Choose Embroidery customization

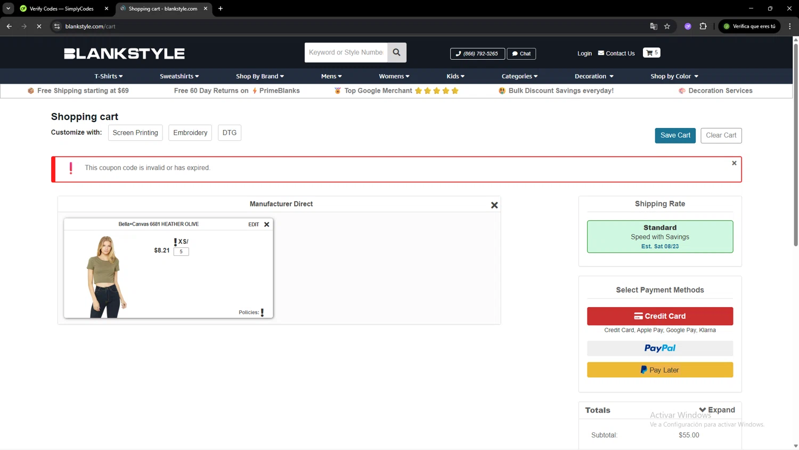click(190, 133)
